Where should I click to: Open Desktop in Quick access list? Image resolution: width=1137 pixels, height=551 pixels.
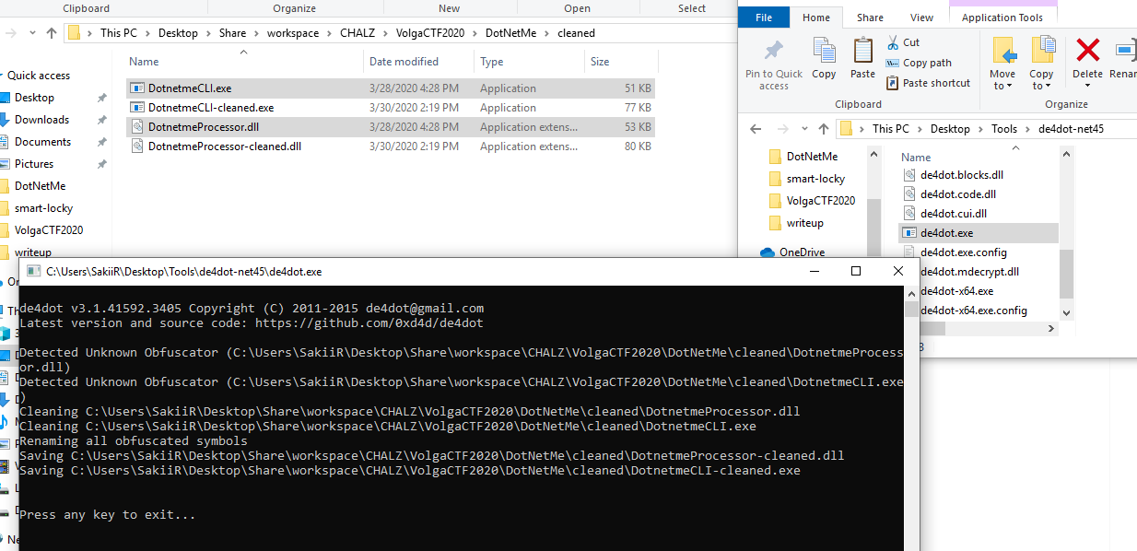[34, 98]
